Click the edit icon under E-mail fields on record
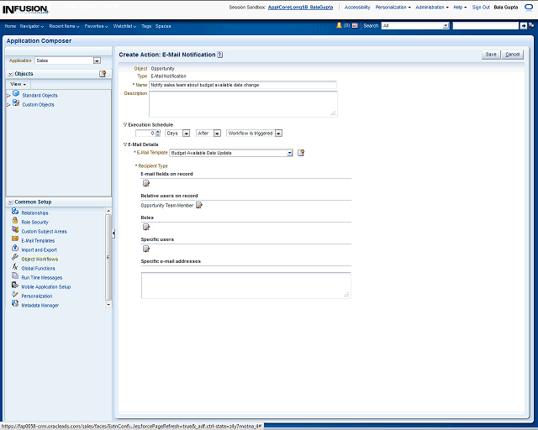The image size is (538, 430). click(x=145, y=183)
